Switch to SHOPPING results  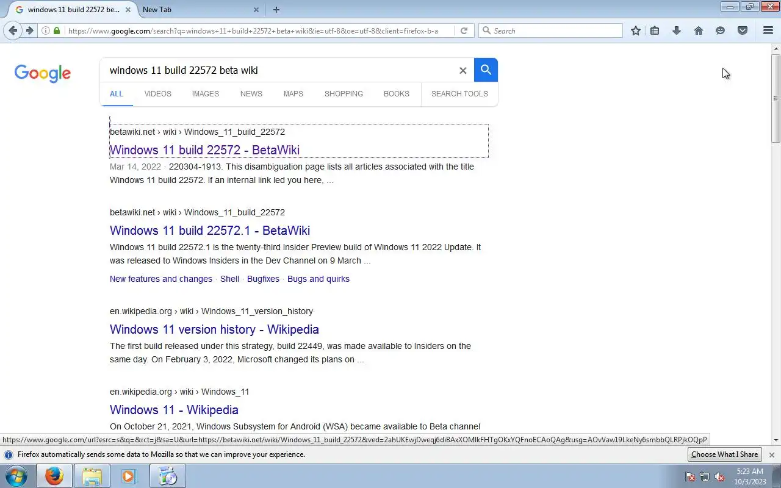tap(344, 94)
